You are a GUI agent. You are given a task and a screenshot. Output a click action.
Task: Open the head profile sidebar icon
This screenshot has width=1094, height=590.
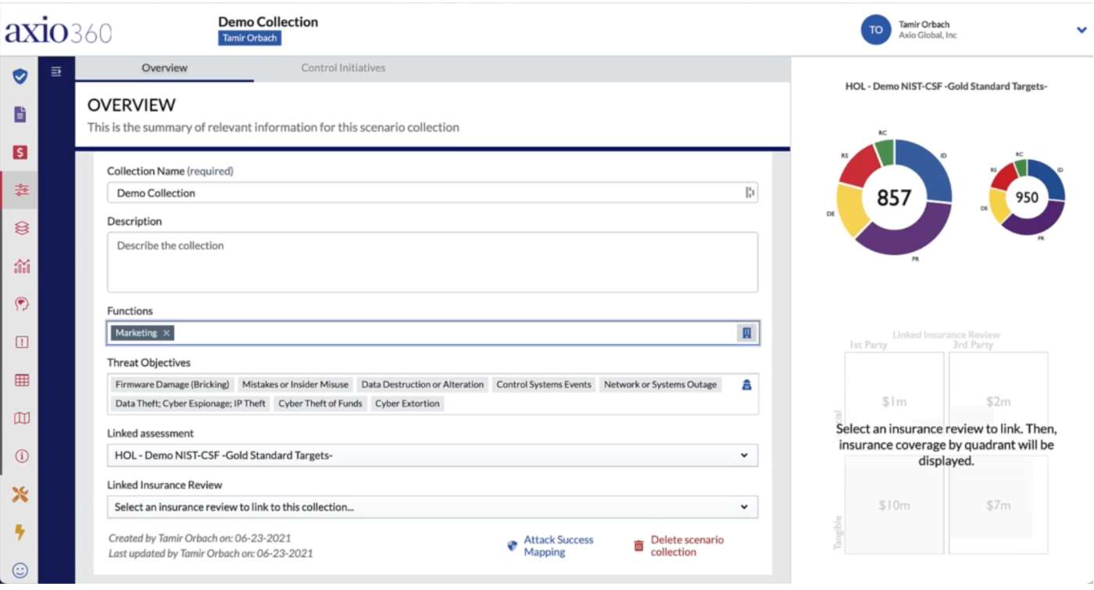coord(21,304)
